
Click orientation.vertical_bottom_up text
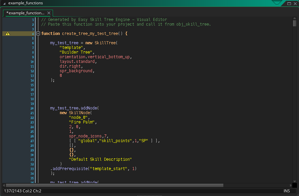click(x=95, y=57)
